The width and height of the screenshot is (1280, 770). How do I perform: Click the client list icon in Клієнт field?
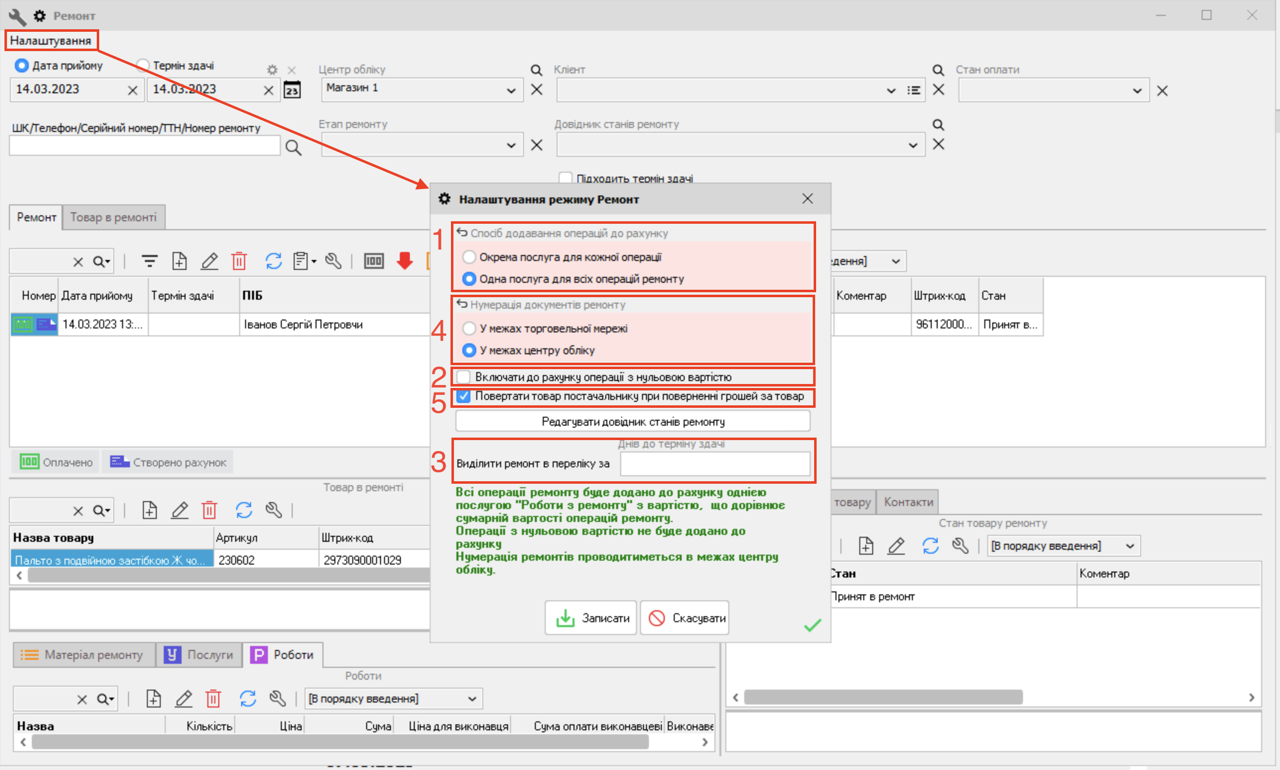[x=913, y=90]
